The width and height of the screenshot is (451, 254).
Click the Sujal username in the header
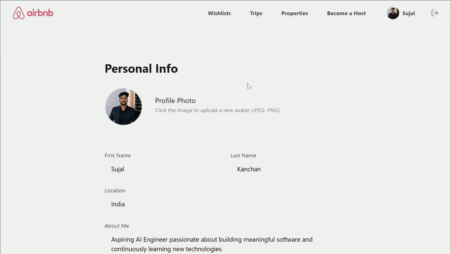(408, 13)
